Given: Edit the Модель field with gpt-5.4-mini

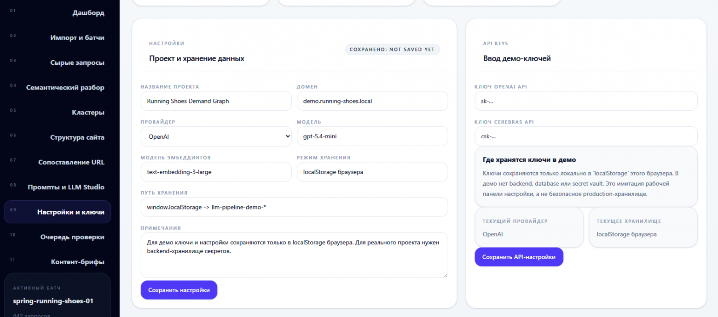Looking at the screenshot, I should pos(372,136).
